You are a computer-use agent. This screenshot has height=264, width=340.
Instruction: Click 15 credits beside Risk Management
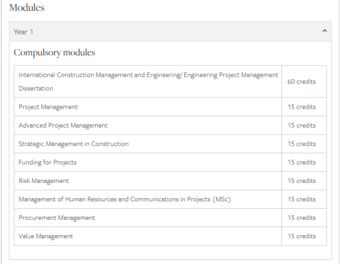(301, 181)
